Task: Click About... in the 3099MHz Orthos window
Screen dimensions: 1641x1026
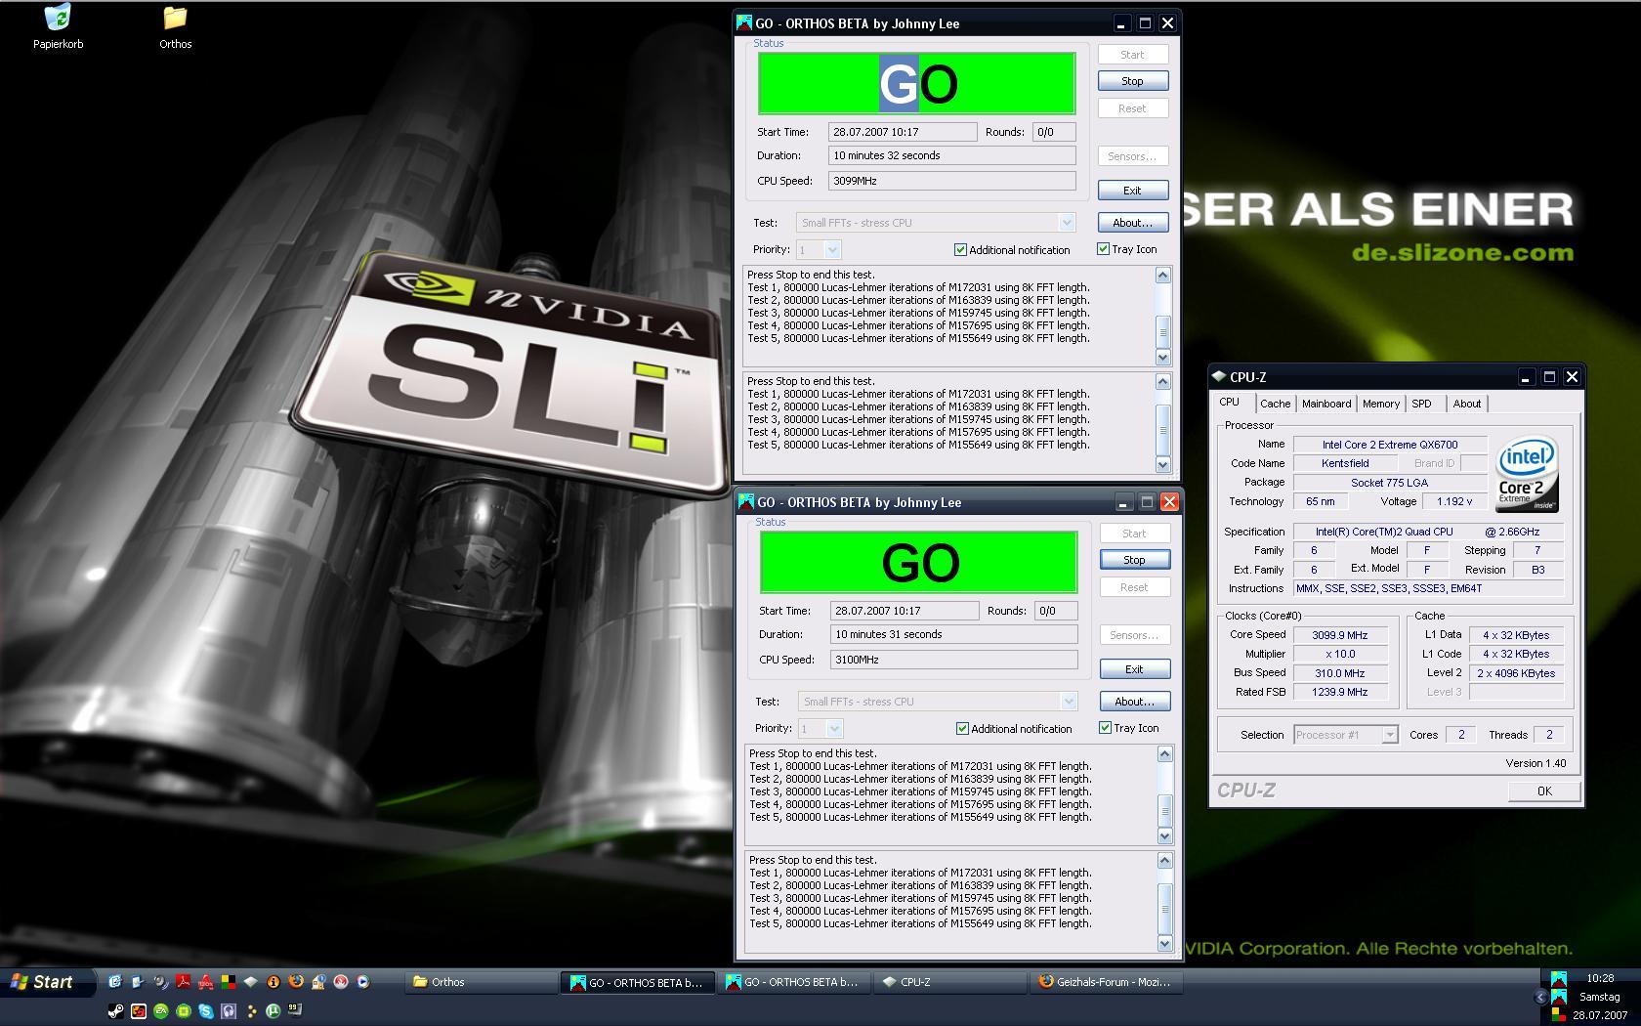Action: (1132, 223)
